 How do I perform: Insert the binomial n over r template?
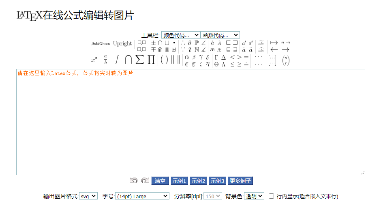point(286,60)
